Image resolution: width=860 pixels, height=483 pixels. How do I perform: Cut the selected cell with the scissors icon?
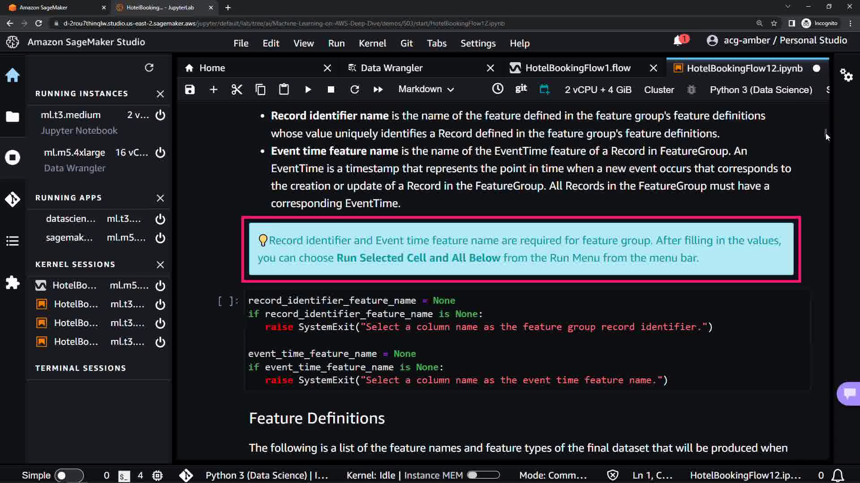pyautogui.click(x=236, y=89)
